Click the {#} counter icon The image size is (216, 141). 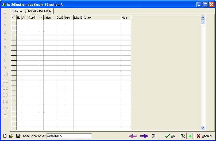coord(154,136)
